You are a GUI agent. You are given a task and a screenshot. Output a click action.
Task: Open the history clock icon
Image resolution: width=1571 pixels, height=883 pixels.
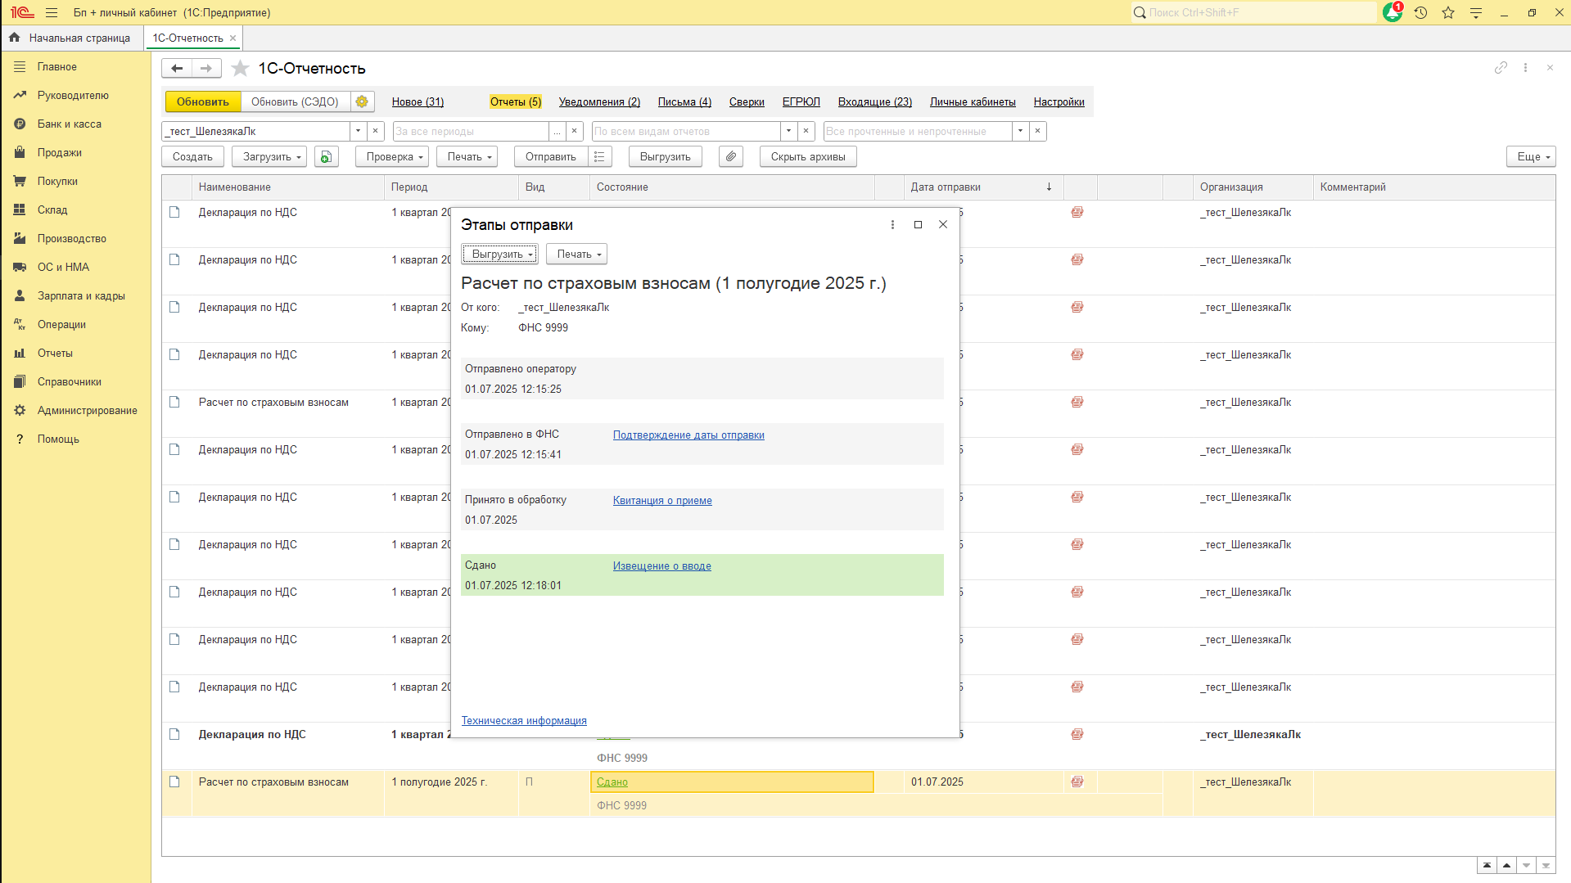pos(1420,12)
